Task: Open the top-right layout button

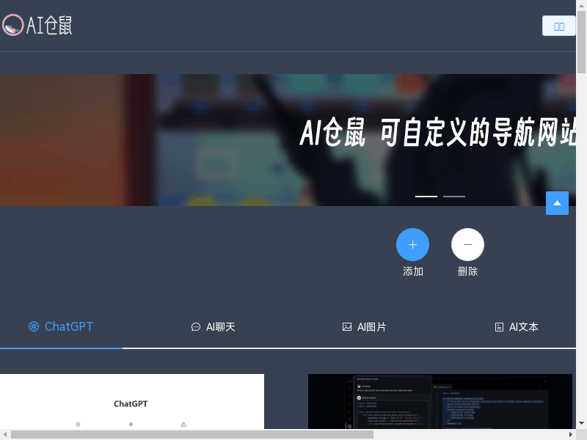Action: pos(559,26)
